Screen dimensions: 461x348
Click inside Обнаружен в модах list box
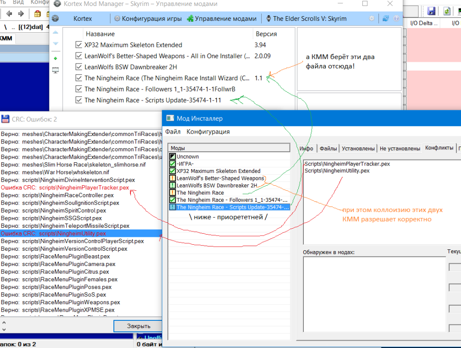click(374, 294)
